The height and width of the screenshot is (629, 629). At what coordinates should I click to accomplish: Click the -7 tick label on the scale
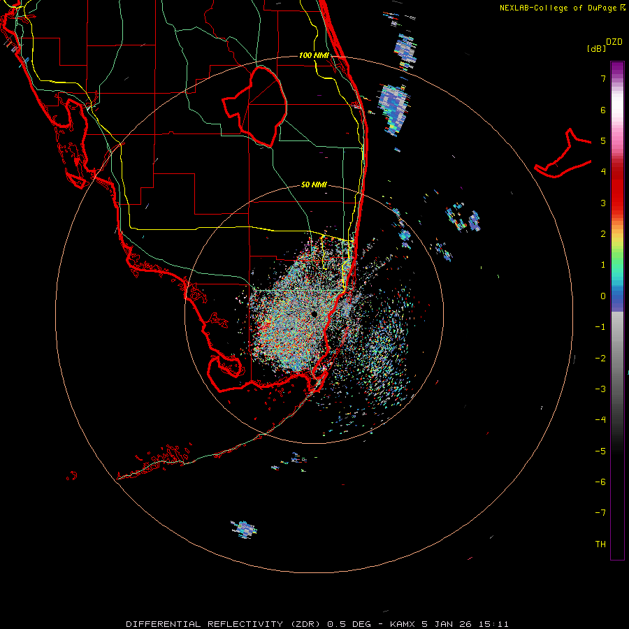[x=600, y=513]
